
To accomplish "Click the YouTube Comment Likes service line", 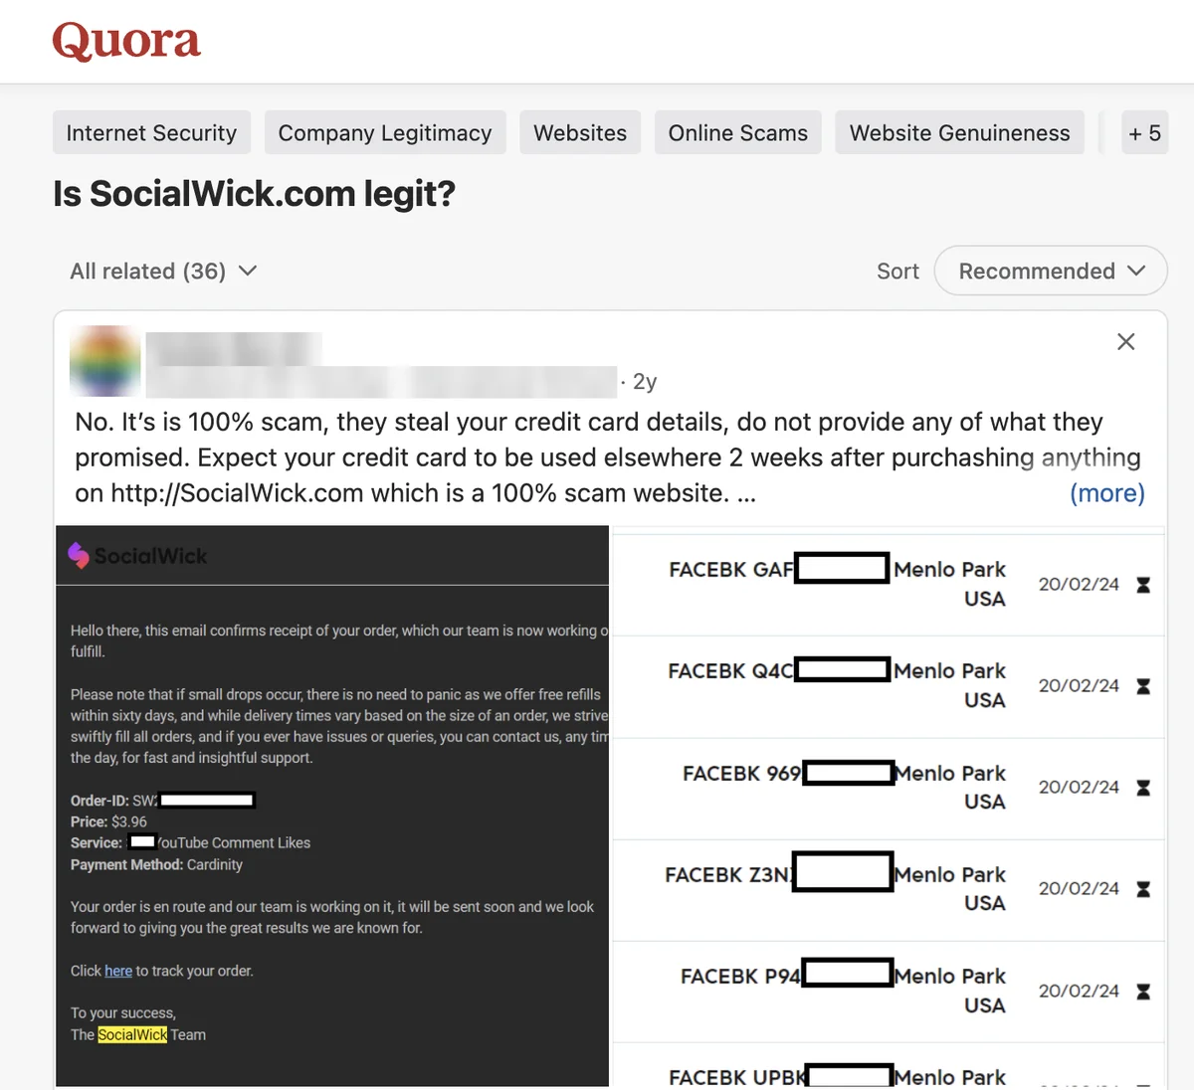I will click(190, 843).
